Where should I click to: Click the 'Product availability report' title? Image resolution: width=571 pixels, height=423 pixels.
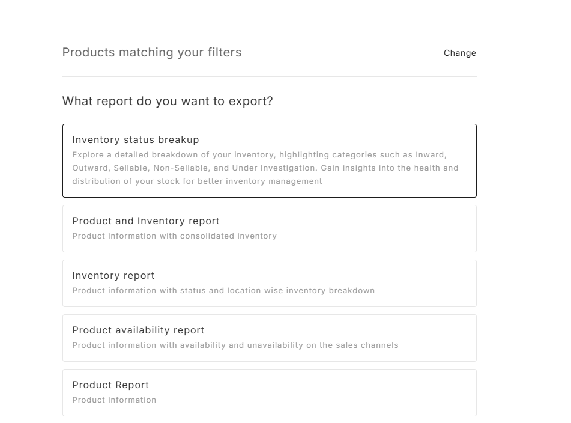pyautogui.click(x=138, y=330)
